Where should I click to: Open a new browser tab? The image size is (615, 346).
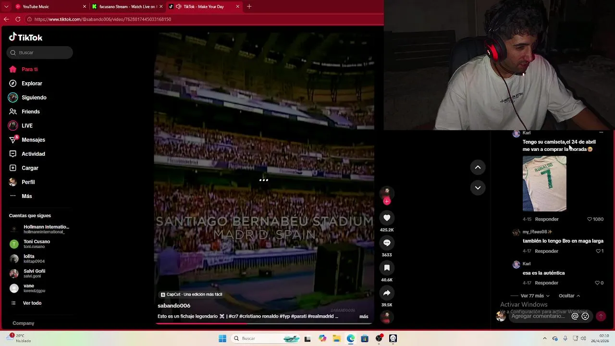249,7
